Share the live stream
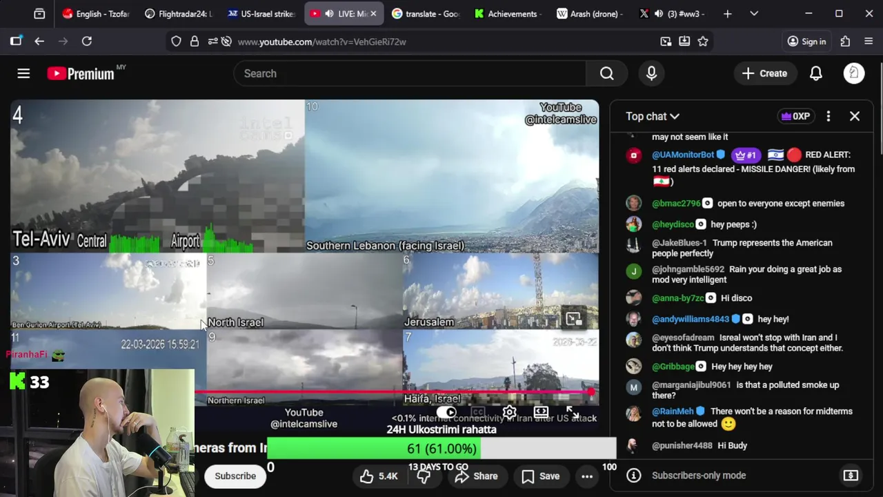Image resolution: width=883 pixels, height=497 pixels. click(476, 476)
